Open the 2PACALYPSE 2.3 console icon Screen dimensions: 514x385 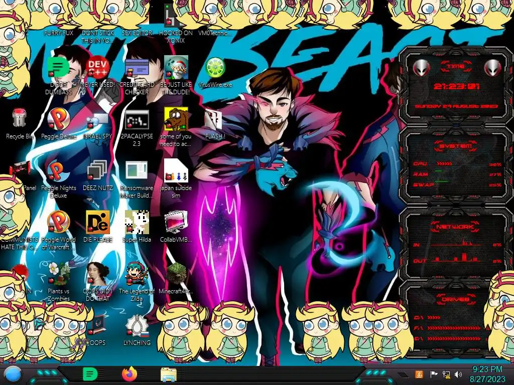[137, 119]
